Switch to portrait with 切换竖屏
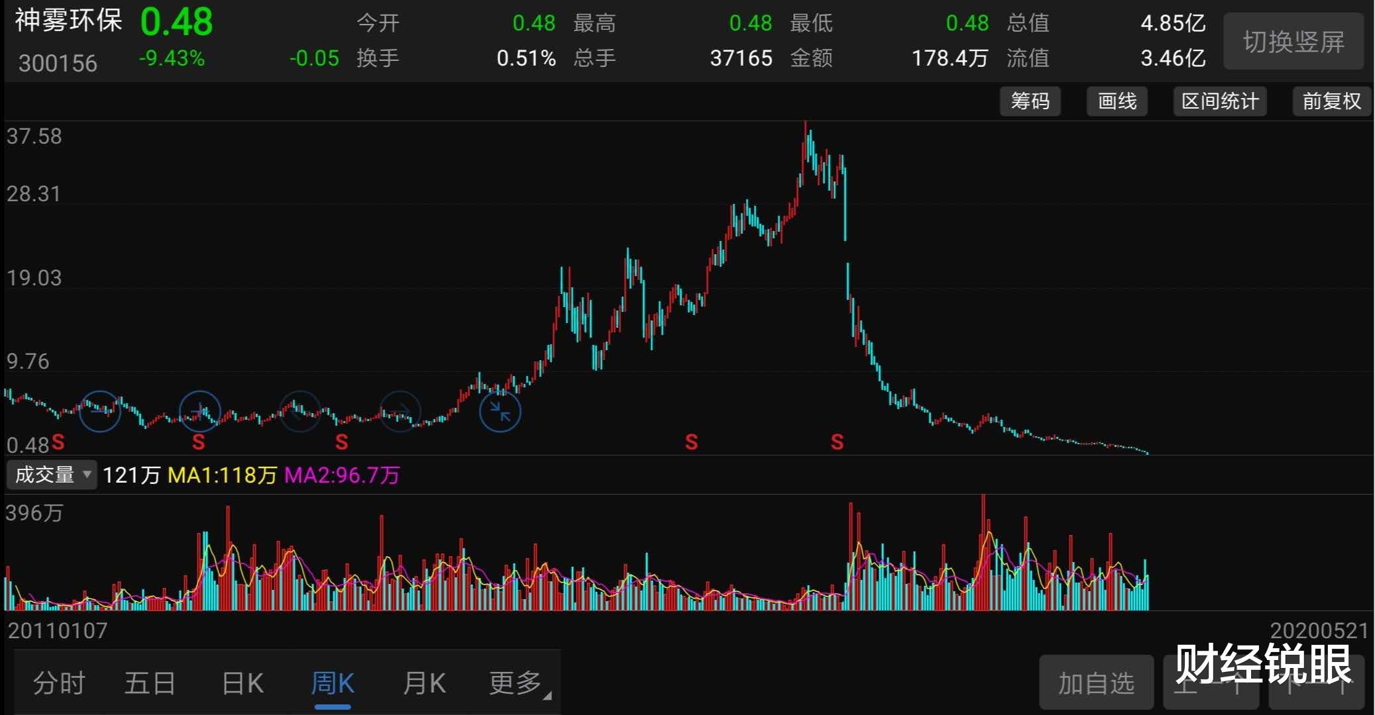 point(1293,42)
